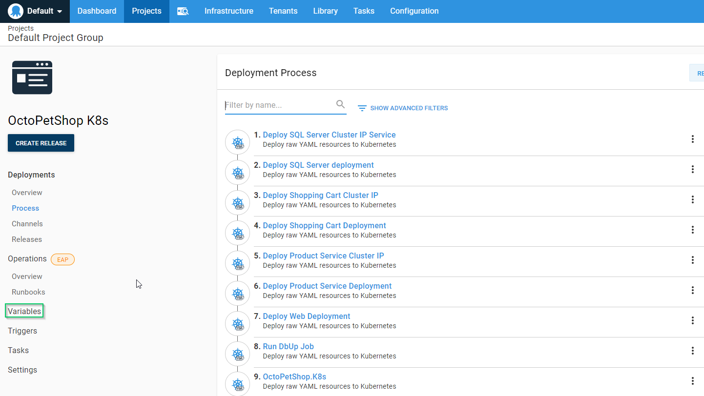Expand Show Advanced Filters
The height and width of the screenshot is (396, 704).
click(x=403, y=108)
